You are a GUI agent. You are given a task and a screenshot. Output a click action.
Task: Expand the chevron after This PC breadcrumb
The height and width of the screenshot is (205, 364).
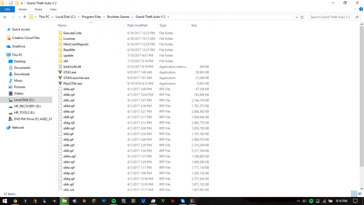pyautogui.click(x=52, y=17)
